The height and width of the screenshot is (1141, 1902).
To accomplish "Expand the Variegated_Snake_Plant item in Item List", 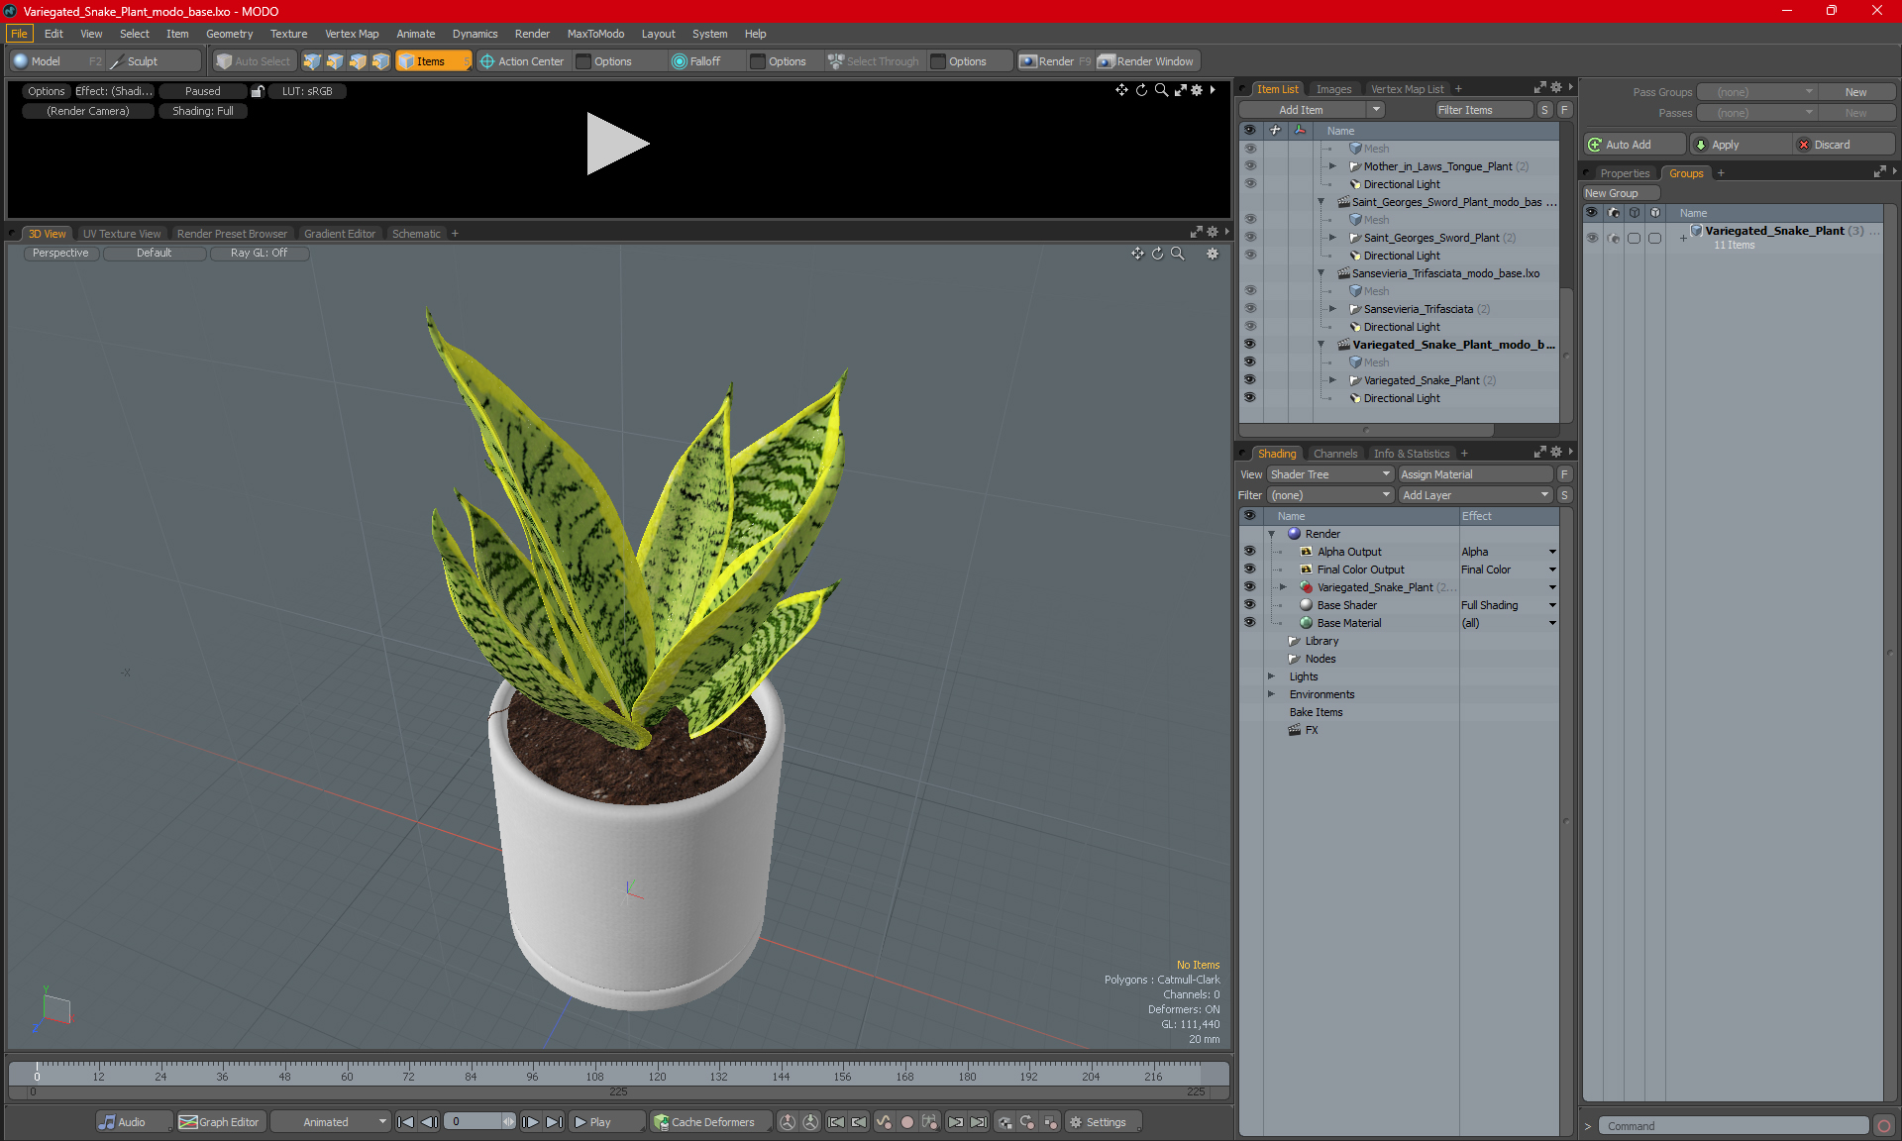I will click(1333, 380).
